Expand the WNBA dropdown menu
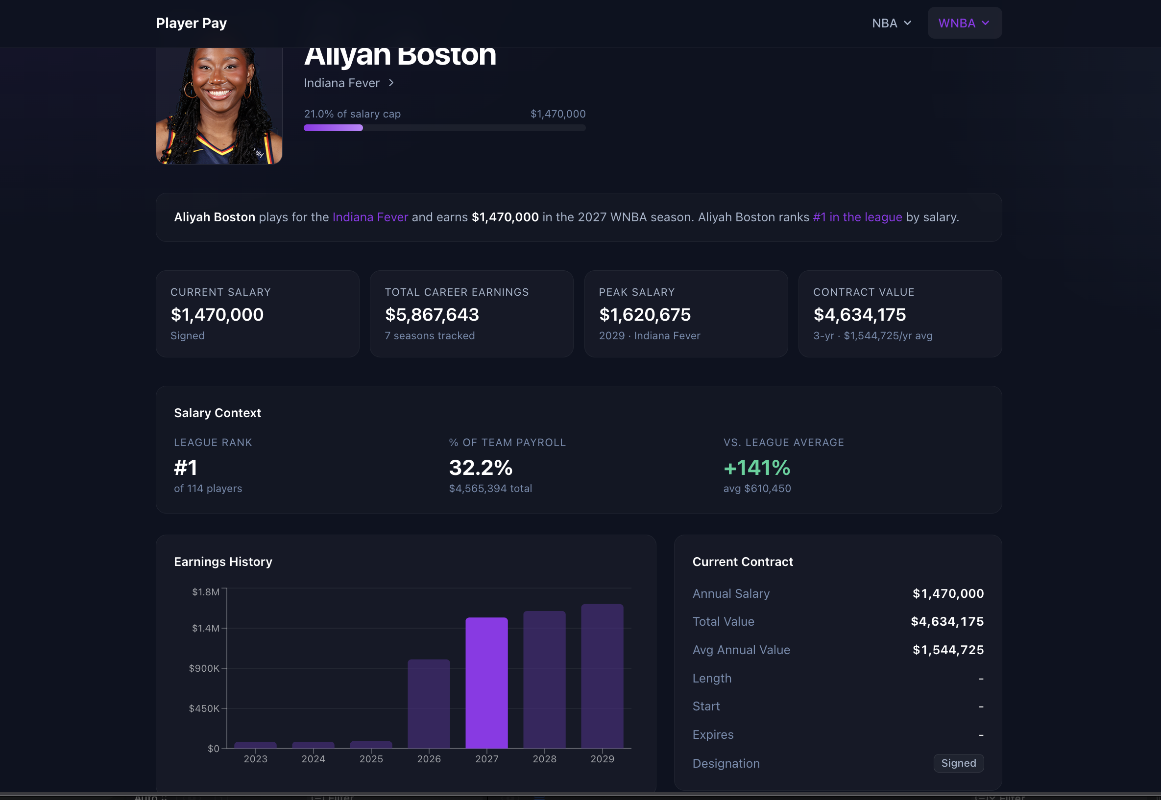 pyautogui.click(x=964, y=23)
